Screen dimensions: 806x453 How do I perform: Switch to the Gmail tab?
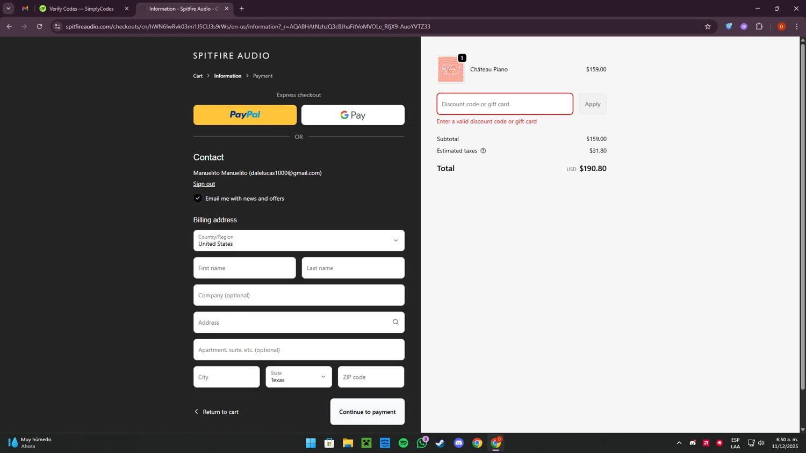point(25,9)
